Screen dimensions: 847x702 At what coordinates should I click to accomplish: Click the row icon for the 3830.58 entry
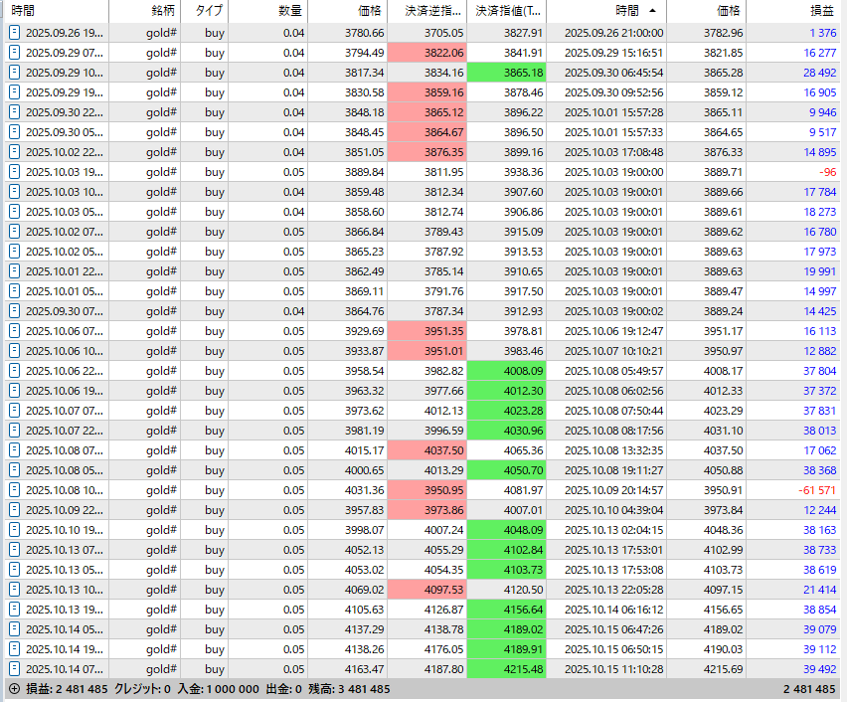(x=15, y=92)
